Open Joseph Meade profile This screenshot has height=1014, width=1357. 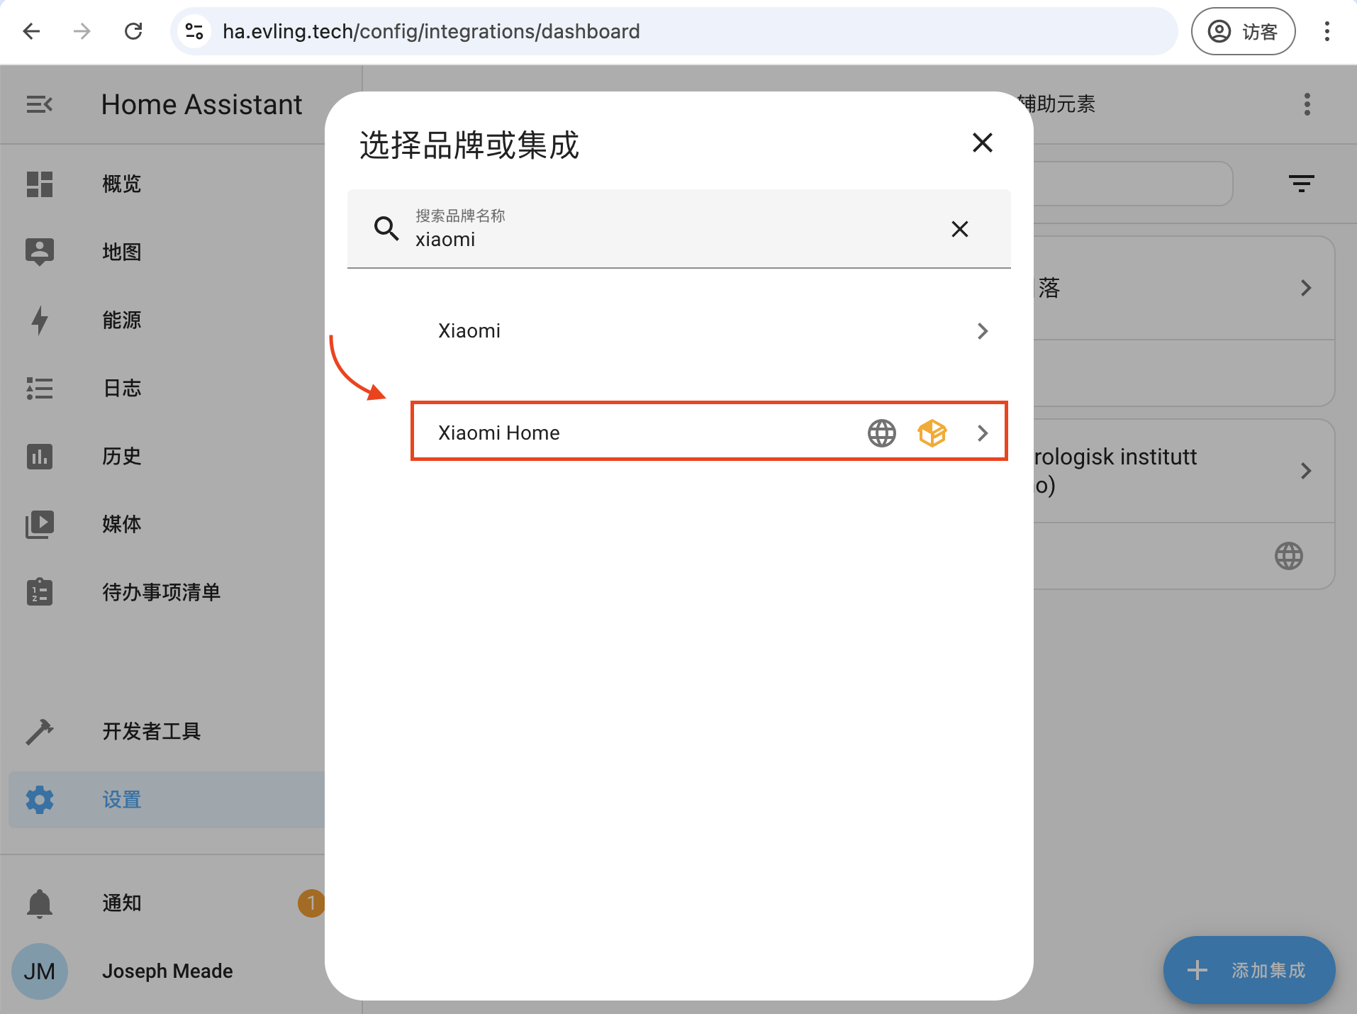(167, 971)
